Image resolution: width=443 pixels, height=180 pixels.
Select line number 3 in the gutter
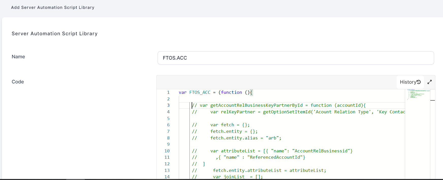tap(168, 105)
